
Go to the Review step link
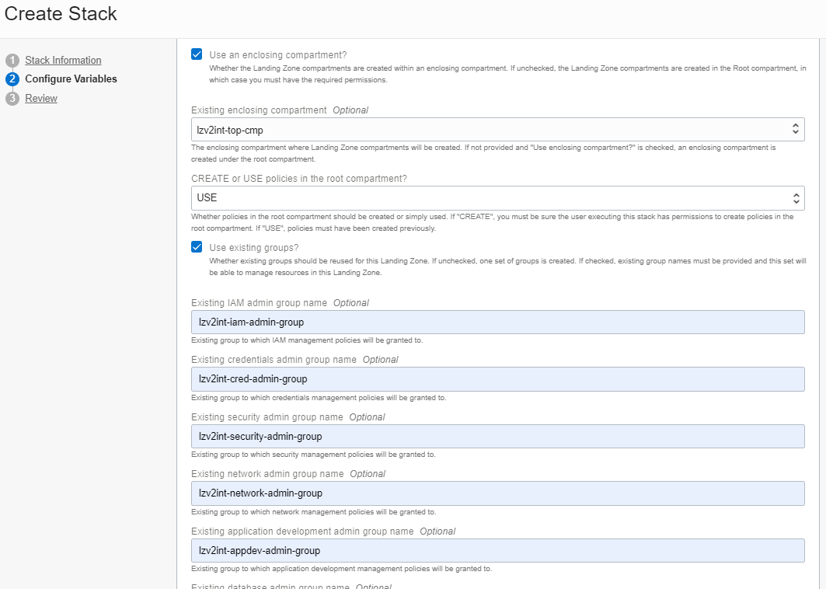(x=41, y=99)
